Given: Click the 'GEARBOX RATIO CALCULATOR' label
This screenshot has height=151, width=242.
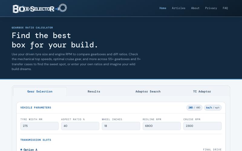Looking at the screenshot, I should point(32,27).
